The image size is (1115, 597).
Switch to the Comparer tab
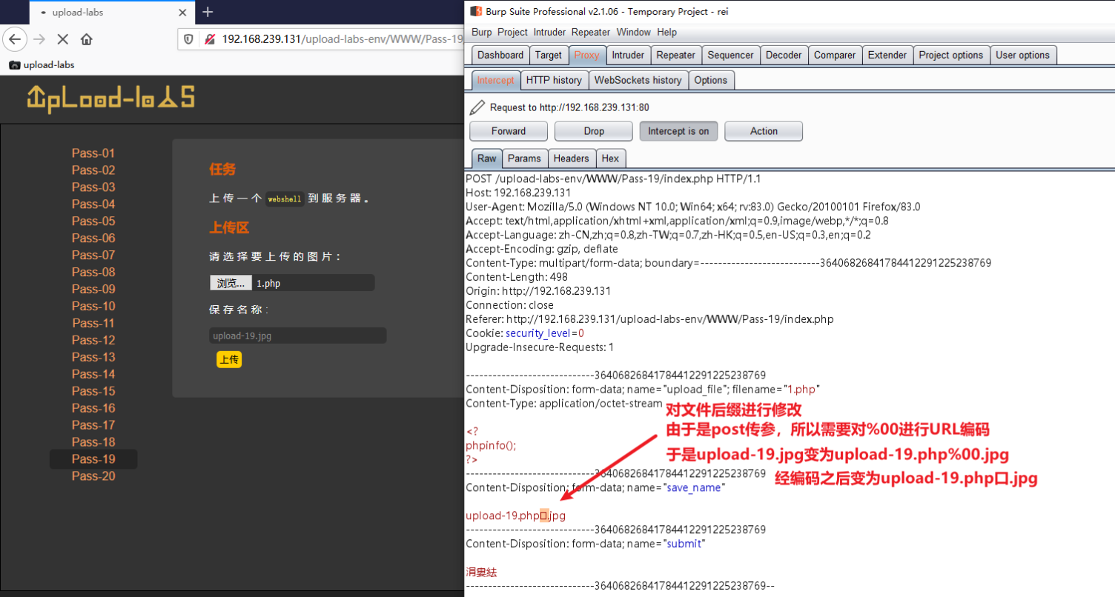click(x=835, y=55)
